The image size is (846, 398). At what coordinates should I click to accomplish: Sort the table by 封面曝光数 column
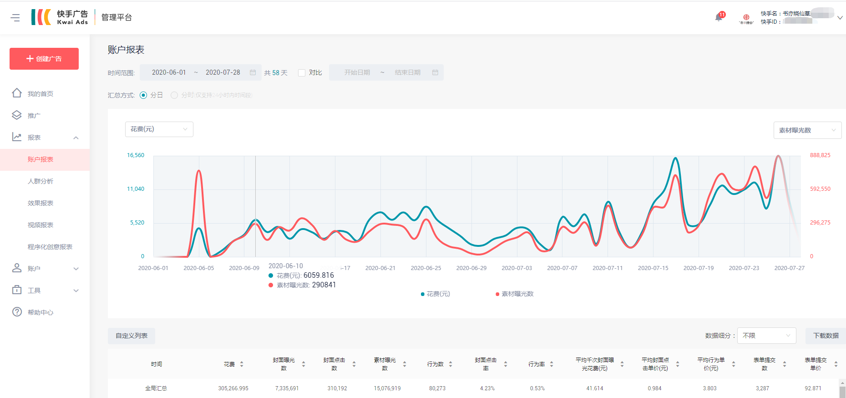pyautogui.click(x=304, y=364)
